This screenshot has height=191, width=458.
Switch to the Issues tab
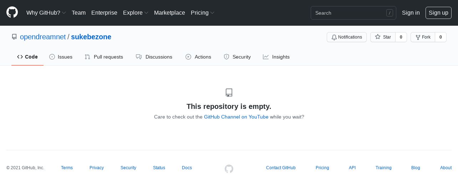[x=61, y=57]
